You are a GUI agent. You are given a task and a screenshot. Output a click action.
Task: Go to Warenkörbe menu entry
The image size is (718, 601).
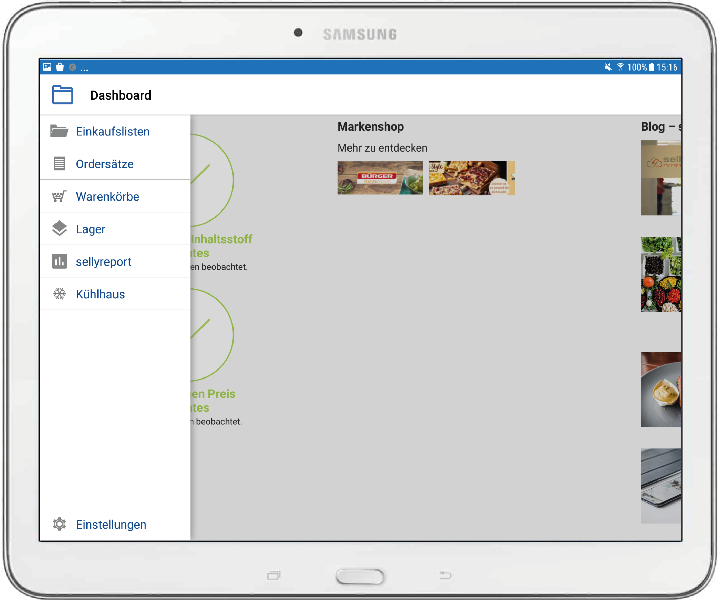[x=107, y=197]
